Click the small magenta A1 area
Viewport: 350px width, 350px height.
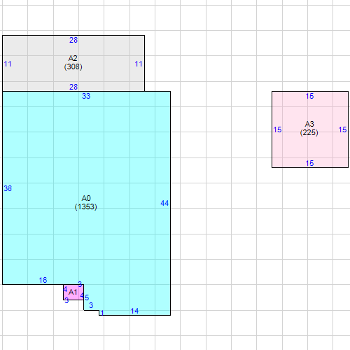[x=73, y=292]
